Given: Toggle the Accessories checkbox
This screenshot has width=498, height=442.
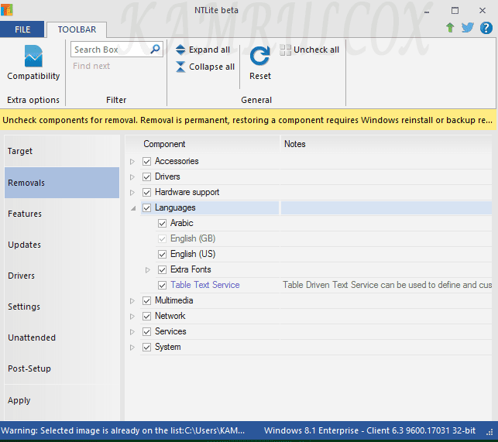Looking at the screenshot, I should [x=146, y=161].
